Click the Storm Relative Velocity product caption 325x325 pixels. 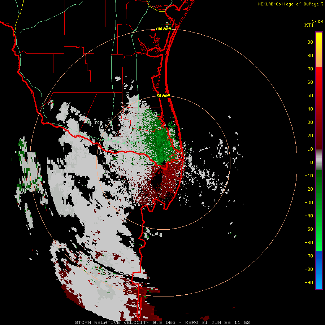pyautogui.click(x=162, y=322)
